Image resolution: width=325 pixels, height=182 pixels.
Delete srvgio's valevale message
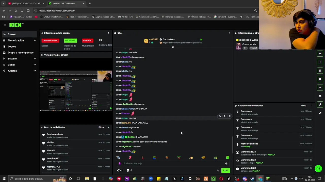[230, 116]
